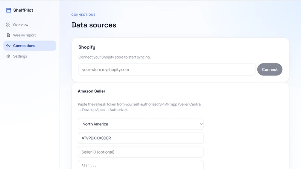Click the Shopify Connect button
The height and width of the screenshot is (169, 301).
pos(270,69)
